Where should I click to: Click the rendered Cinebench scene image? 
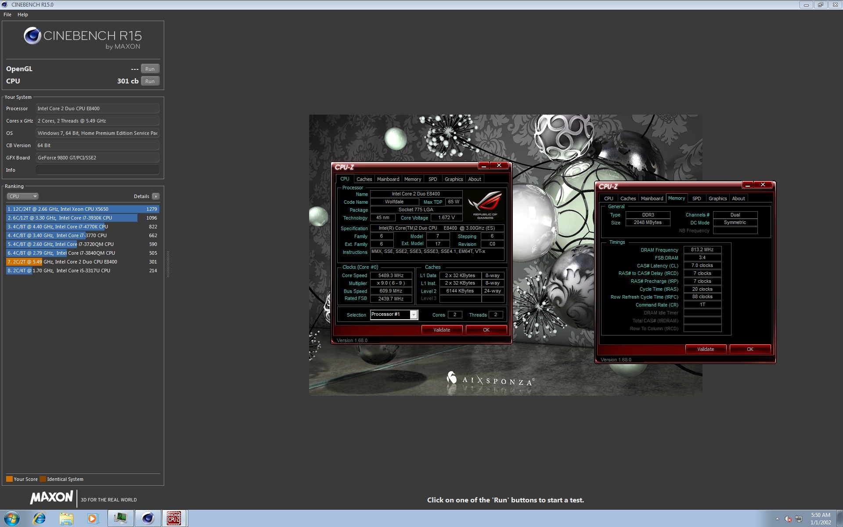[505, 255]
